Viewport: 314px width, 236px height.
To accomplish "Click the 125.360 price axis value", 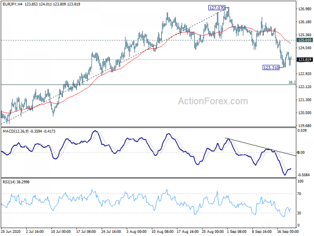I will [305, 35].
